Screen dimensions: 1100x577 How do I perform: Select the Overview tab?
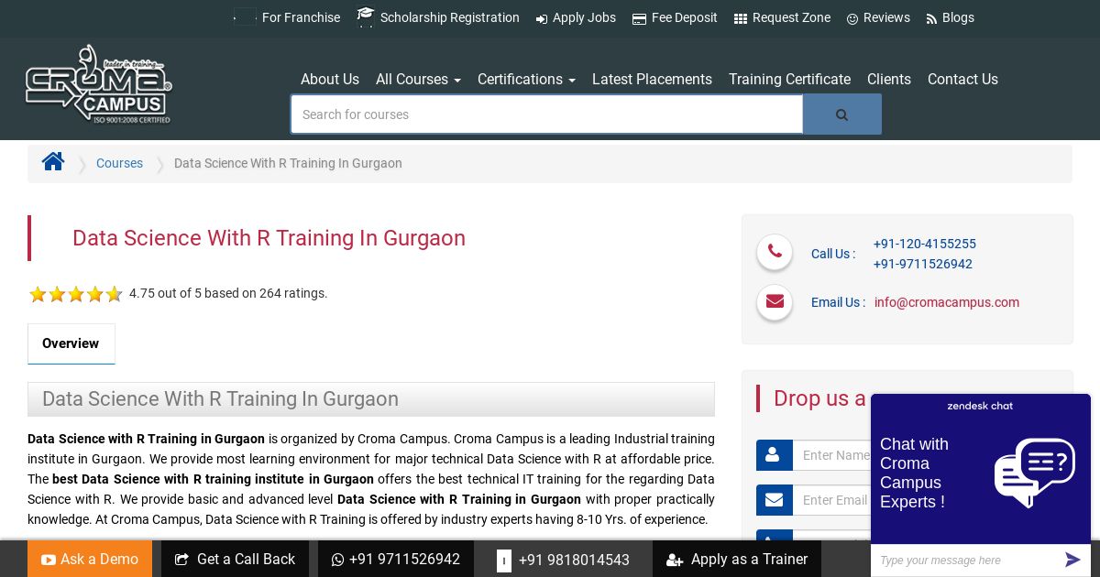(x=71, y=343)
